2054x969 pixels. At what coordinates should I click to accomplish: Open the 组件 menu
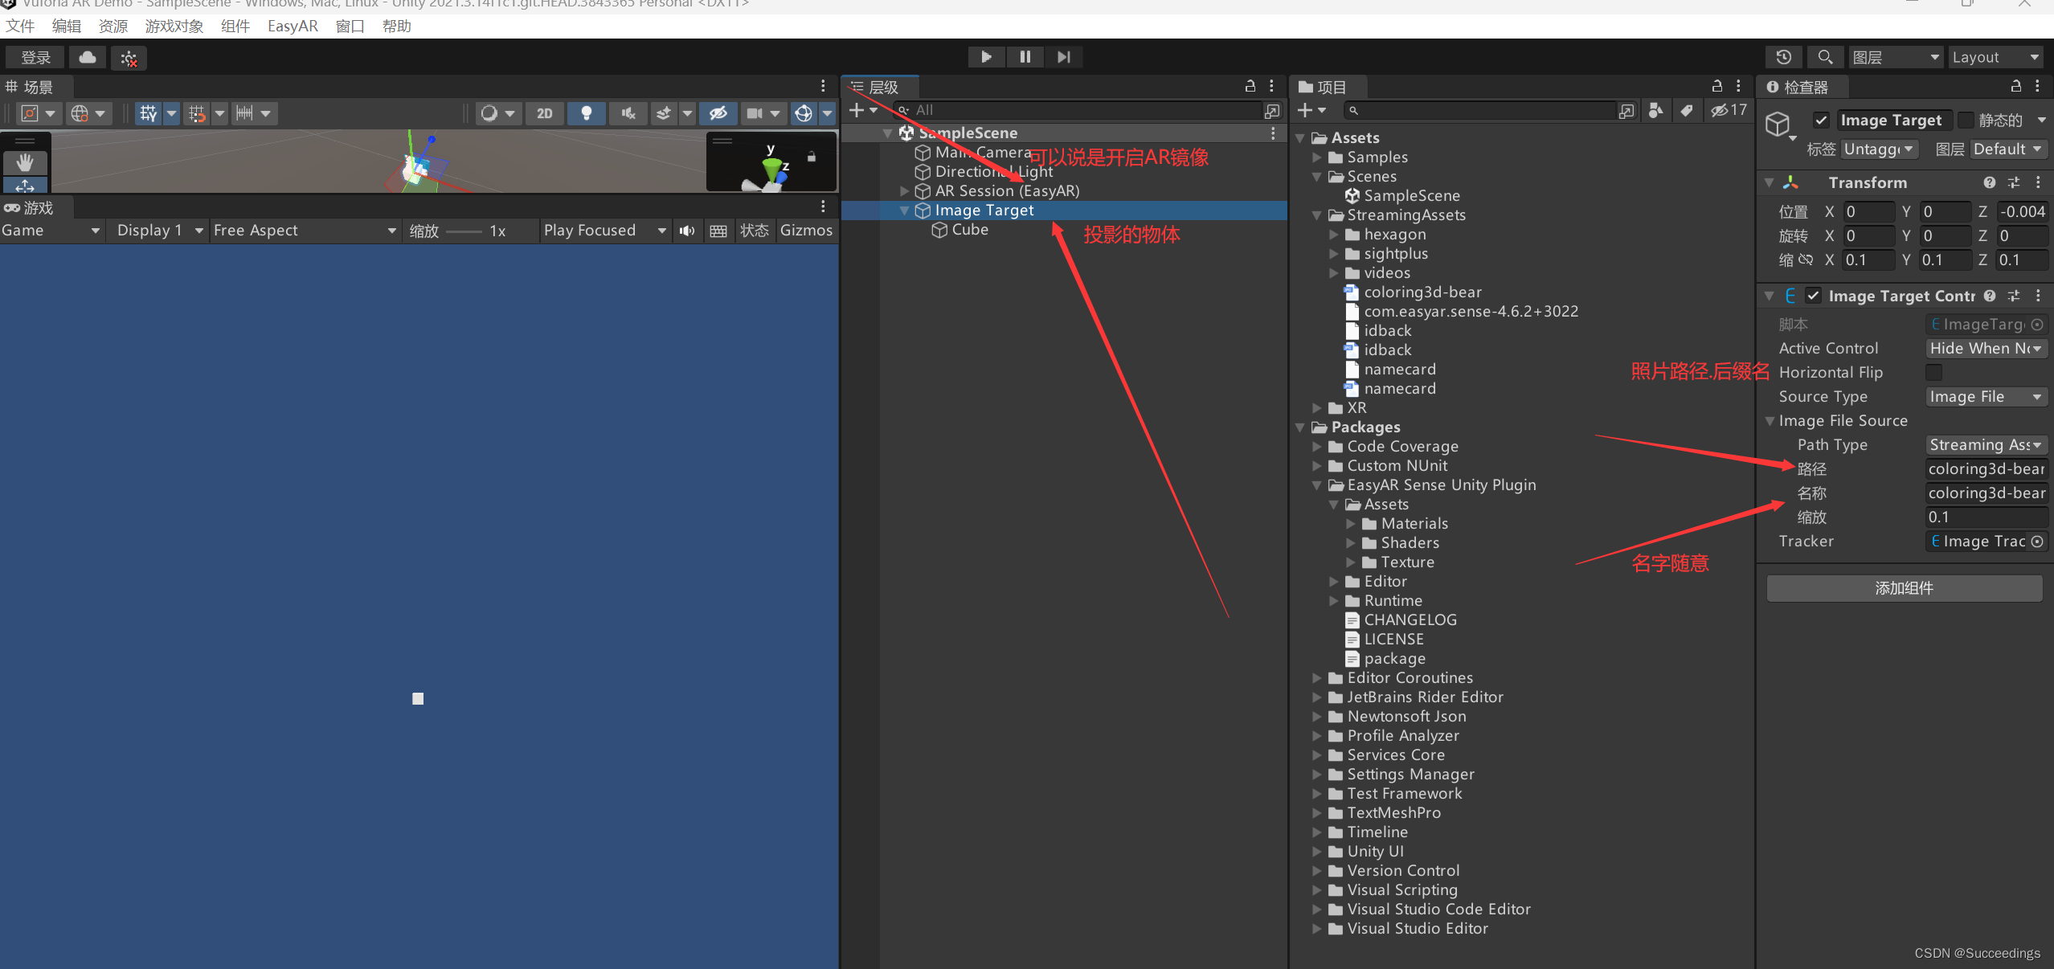pos(235,27)
